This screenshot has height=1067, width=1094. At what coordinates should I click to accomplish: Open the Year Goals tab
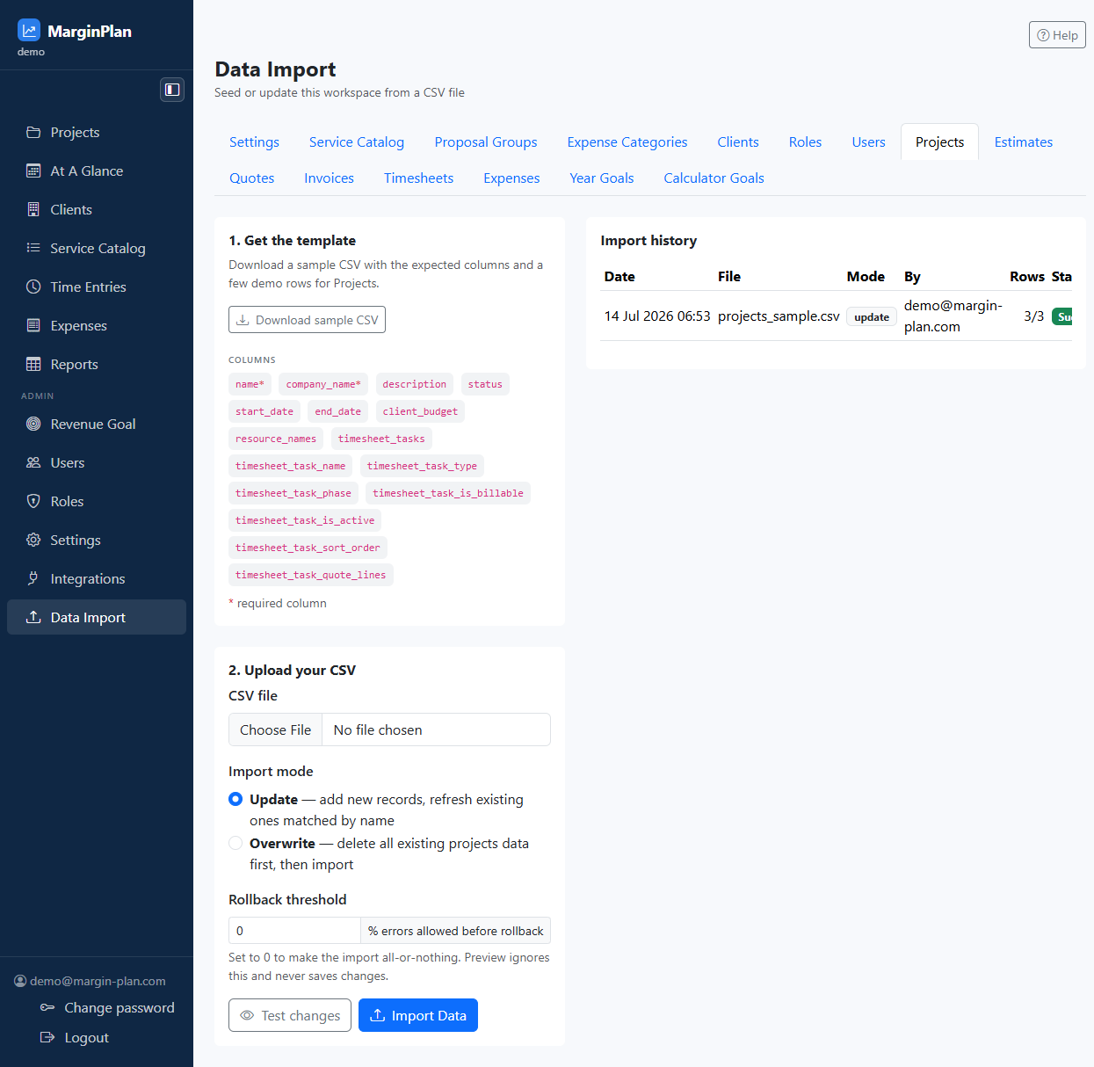click(601, 178)
